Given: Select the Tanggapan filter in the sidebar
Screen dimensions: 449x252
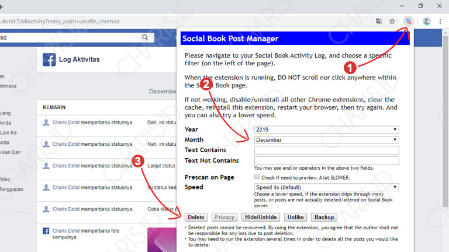Looking at the screenshot, I should tap(12, 189).
